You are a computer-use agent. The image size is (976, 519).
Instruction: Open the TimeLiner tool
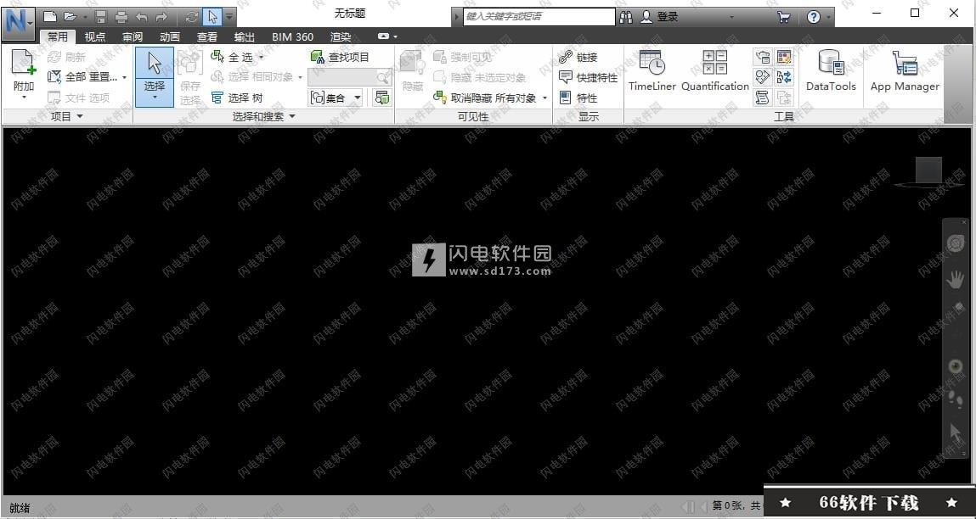[x=652, y=71]
